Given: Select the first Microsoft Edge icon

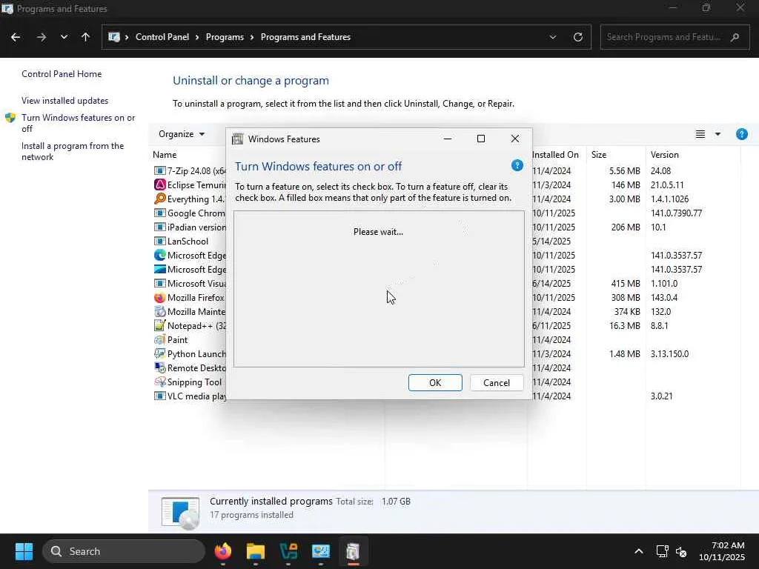Looking at the screenshot, I should (160, 255).
